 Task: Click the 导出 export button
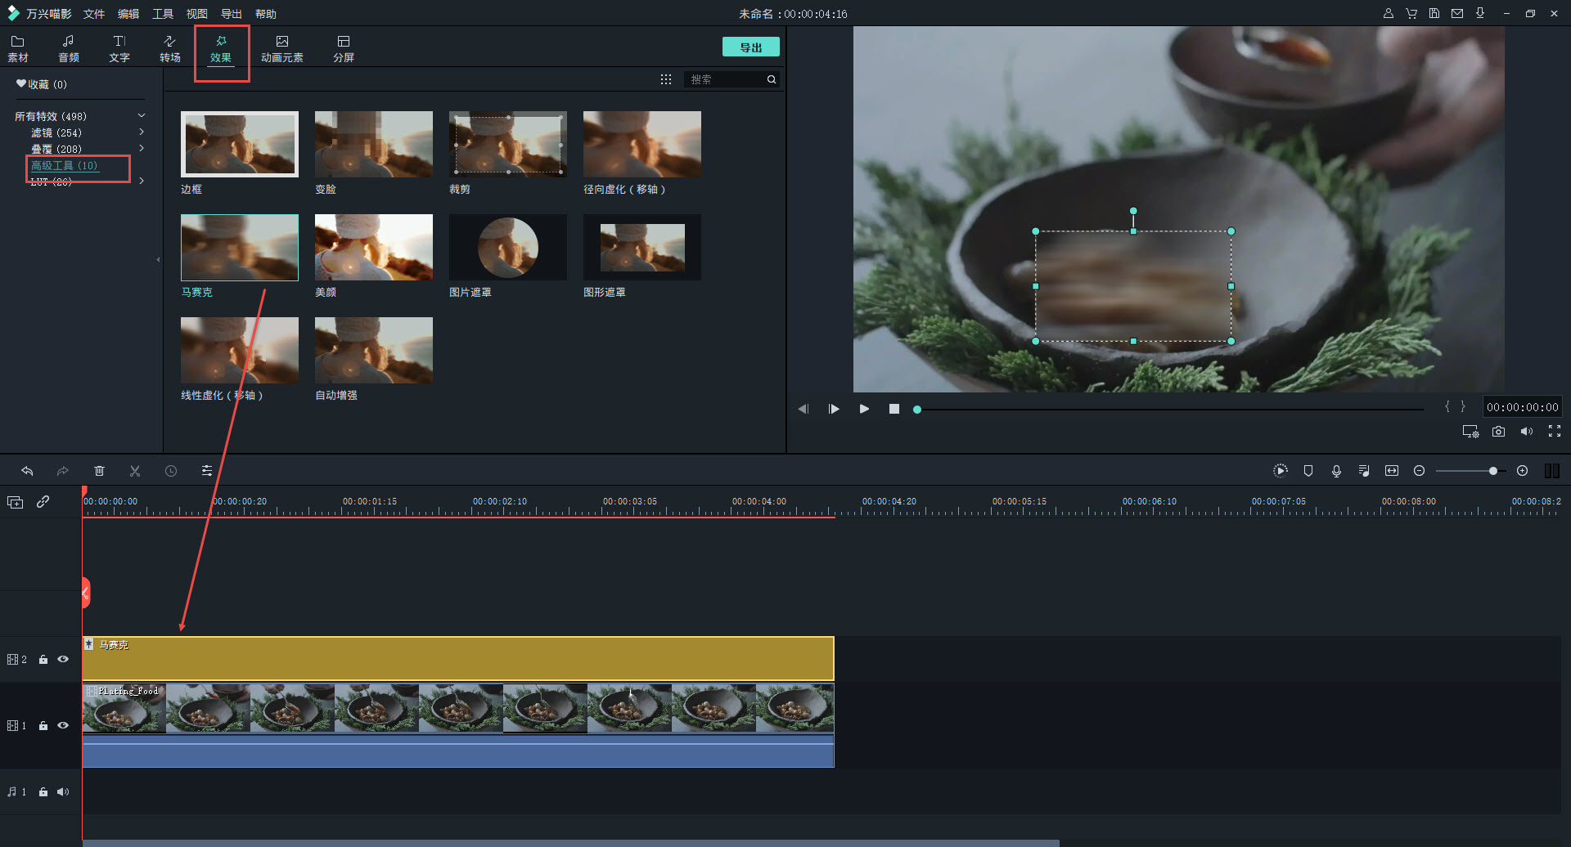tap(750, 47)
